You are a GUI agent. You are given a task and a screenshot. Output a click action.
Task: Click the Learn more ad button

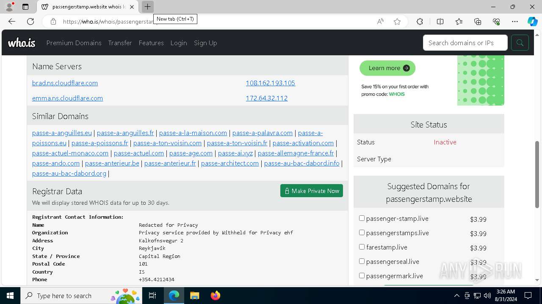387,68
